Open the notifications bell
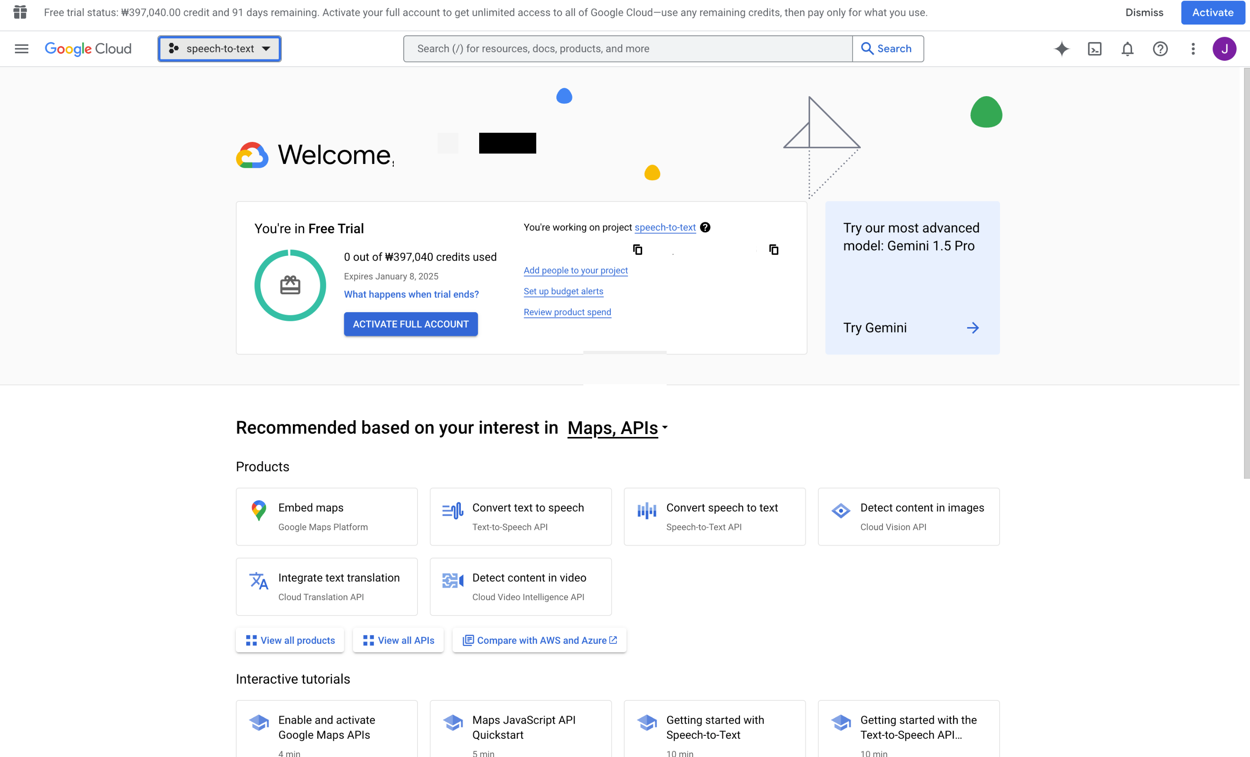1250x757 pixels. tap(1127, 49)
